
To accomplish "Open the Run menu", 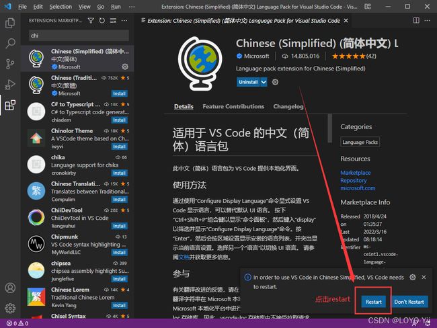I will [116, 7].
